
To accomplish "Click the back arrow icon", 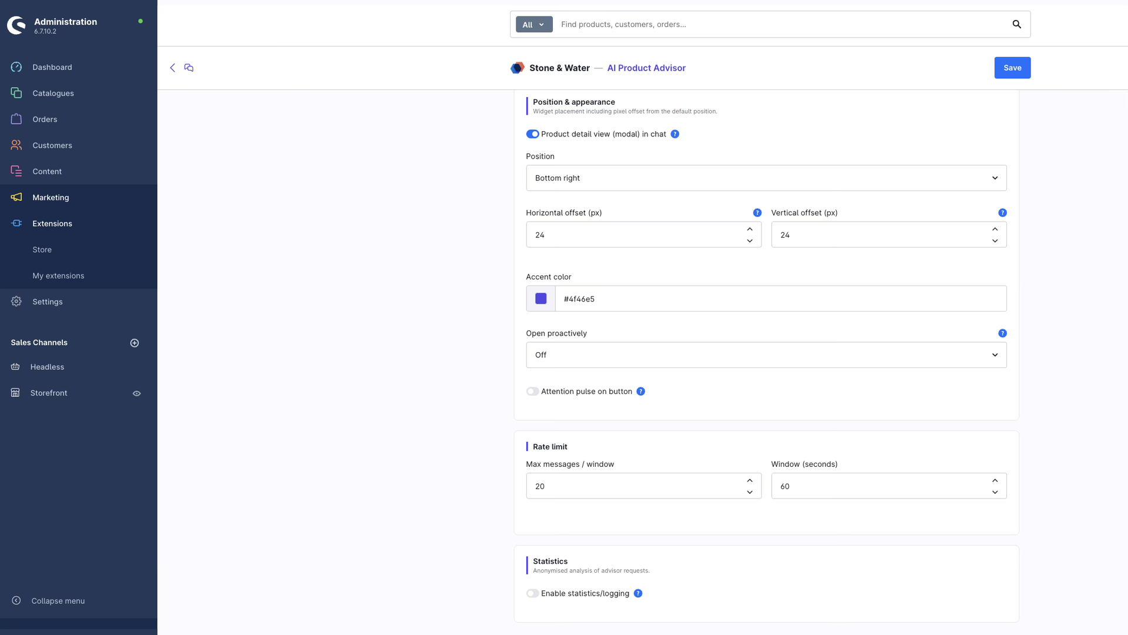I will point(172,68).
